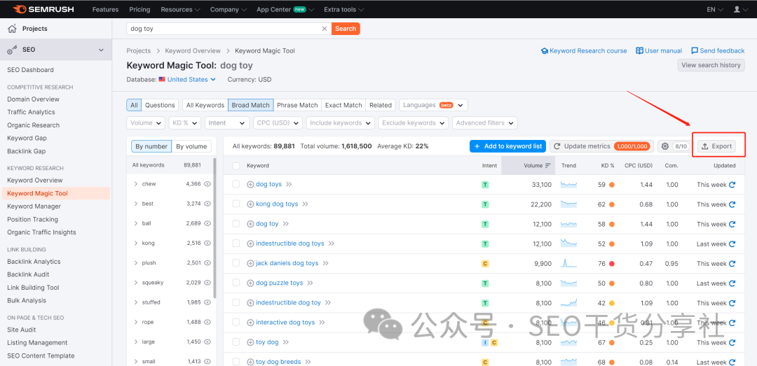Open the App Center menu
Image resolution: width=757 pixels, height=366 pixels.
(285, 9)
